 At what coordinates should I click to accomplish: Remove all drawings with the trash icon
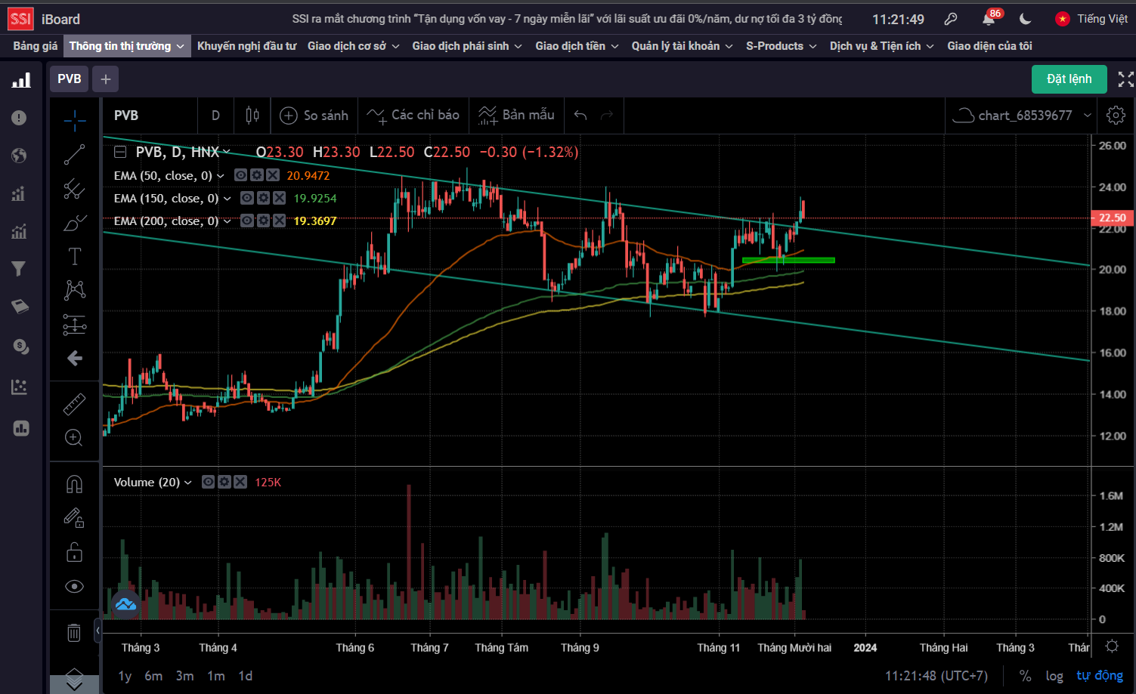74,633
